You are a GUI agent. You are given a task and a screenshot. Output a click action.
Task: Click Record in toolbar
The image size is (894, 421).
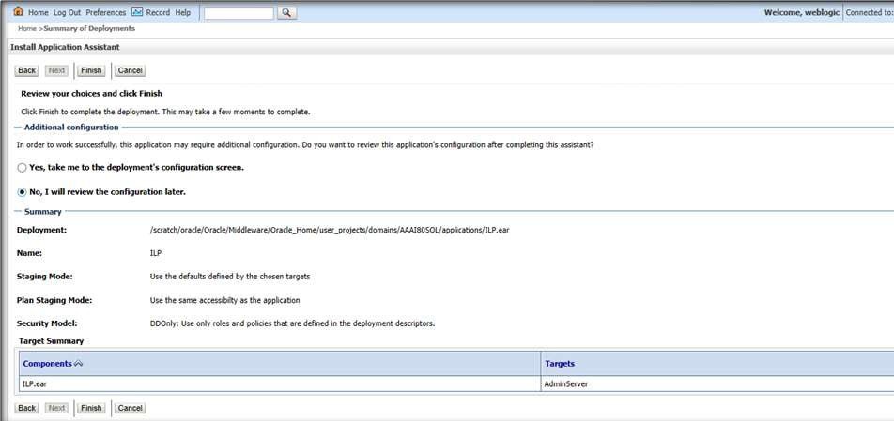[x=158, y=12]
